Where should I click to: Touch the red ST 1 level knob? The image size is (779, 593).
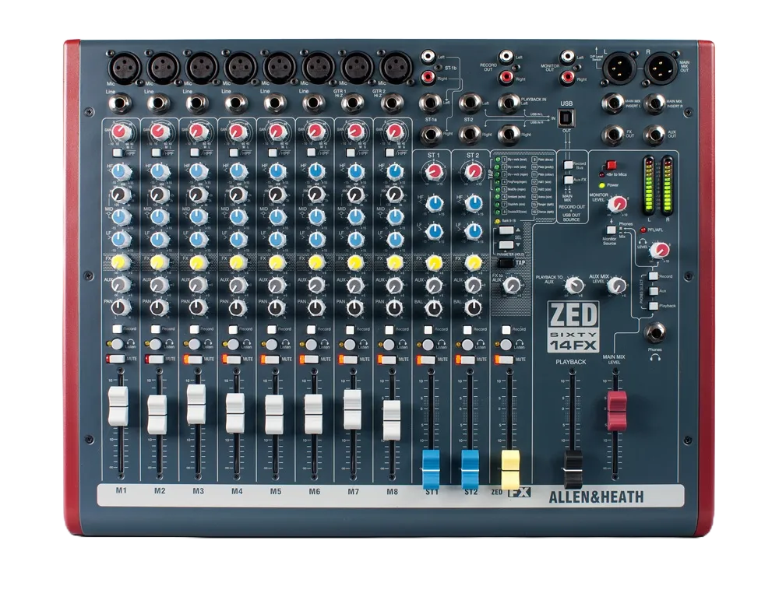(434, 172)
